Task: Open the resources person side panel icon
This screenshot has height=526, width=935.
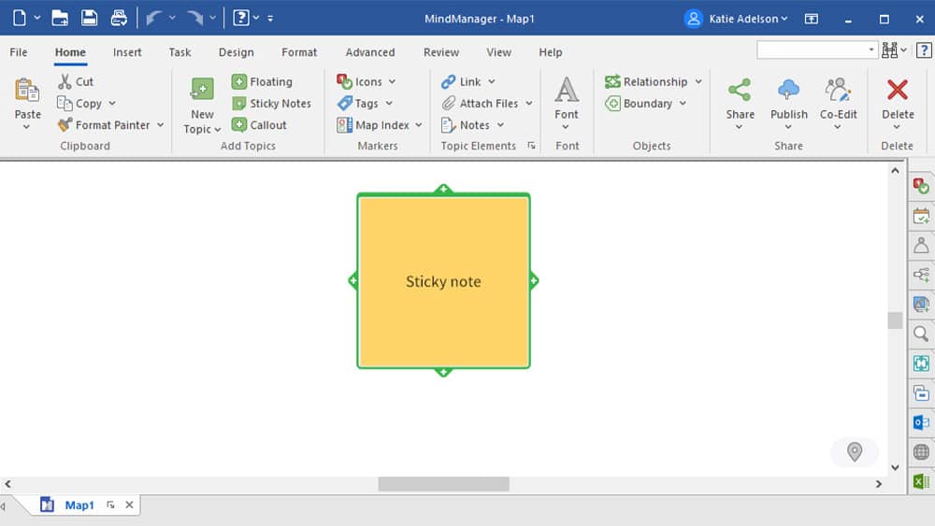Action: pyautogui.click(x=921, y=245)
